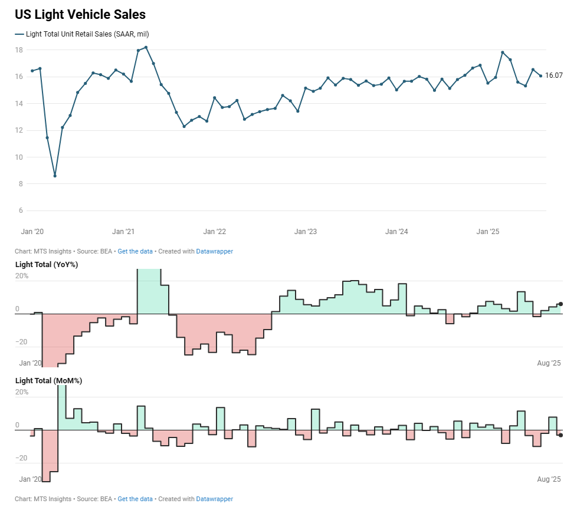577x510 pixels.
Task: Click the first data point of the sales line
Action: 32,71
